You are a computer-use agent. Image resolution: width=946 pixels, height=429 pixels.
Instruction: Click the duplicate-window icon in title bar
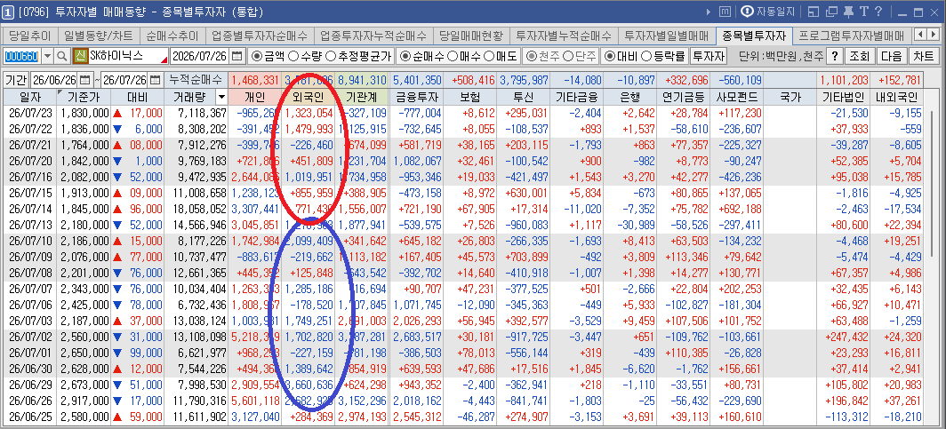point(832,12)
